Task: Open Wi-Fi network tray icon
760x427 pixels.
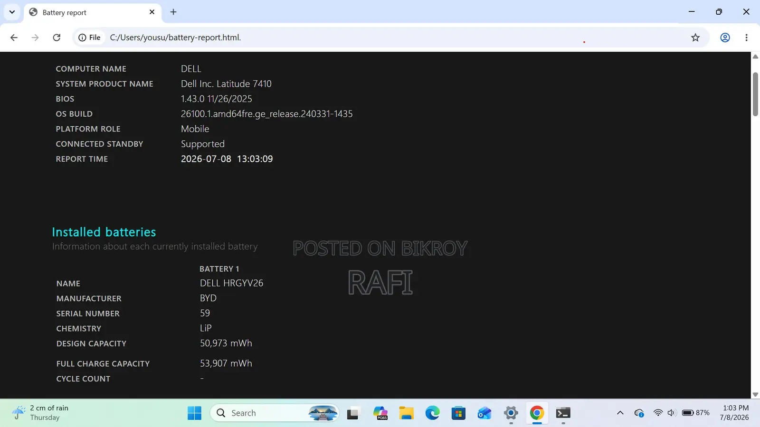Action: click(x=658, y=413)
